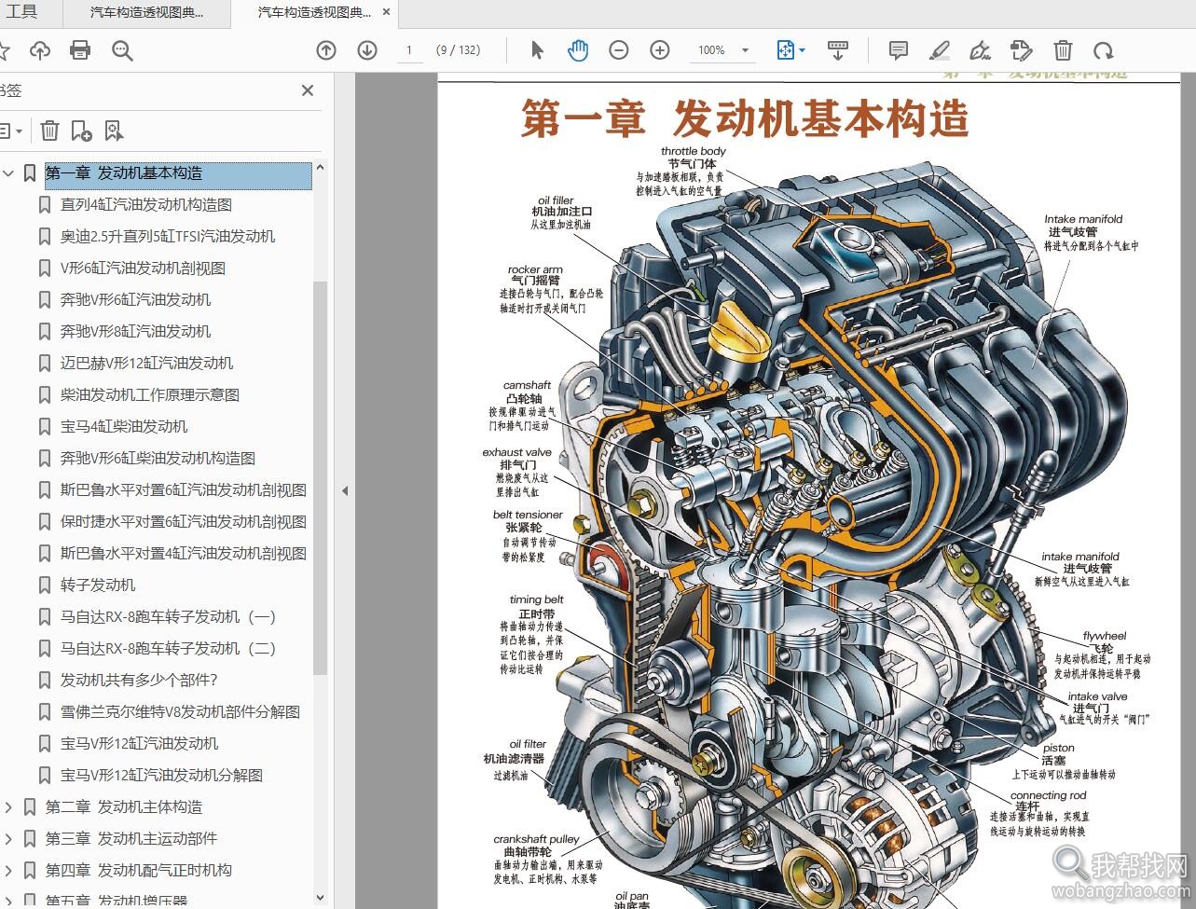Zoom in with the plus circle icon

click(x=660, y=50)
